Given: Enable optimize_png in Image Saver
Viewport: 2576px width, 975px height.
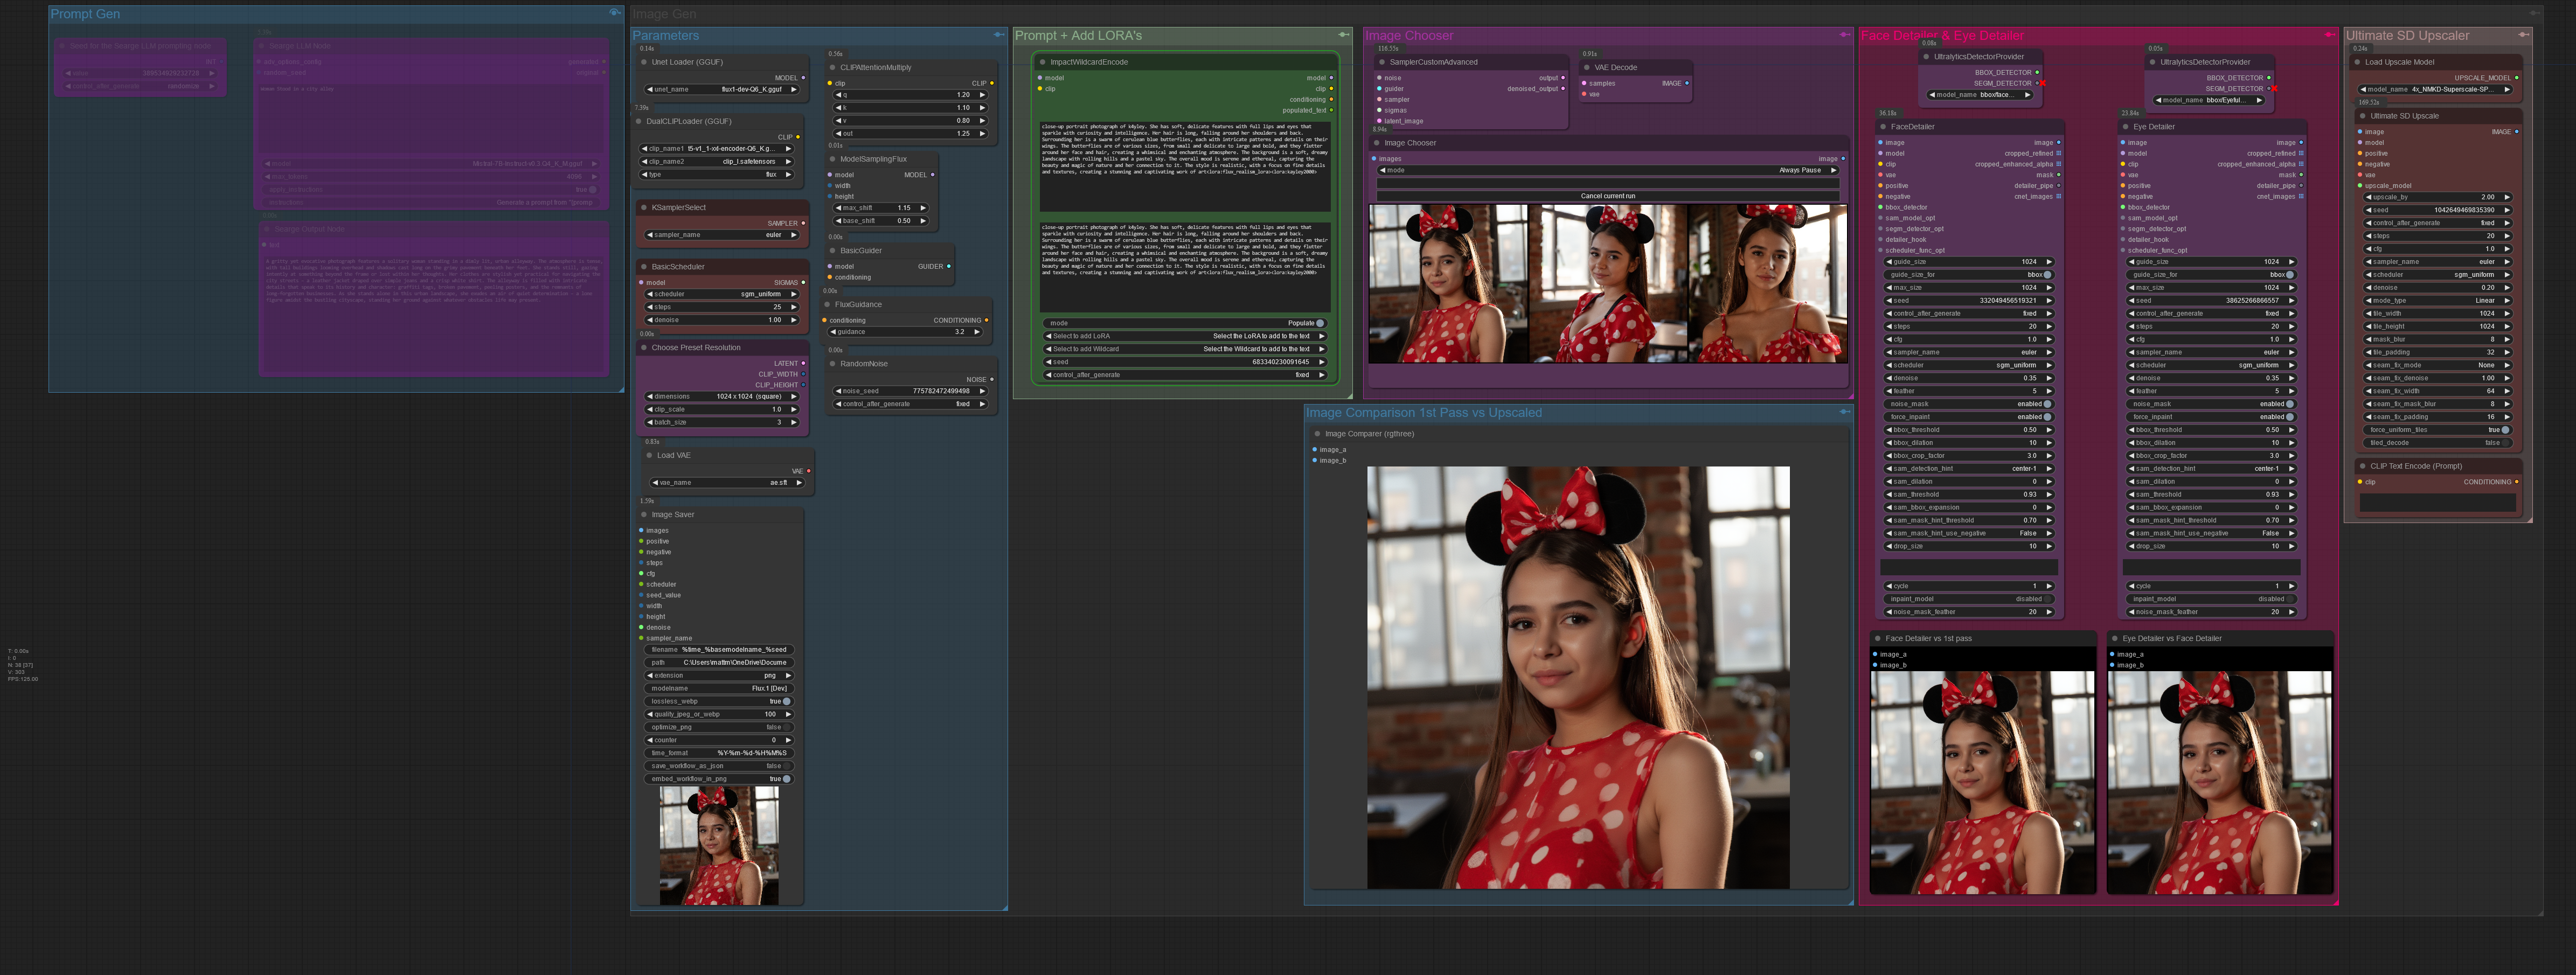Looking at the screenshot, I should (x=787, y=728).
